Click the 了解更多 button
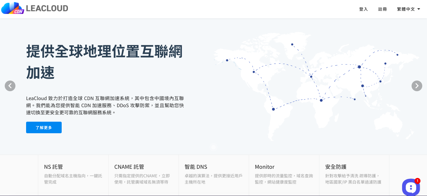Viewport: 427px width, 196px height. (x=44, y=128)
